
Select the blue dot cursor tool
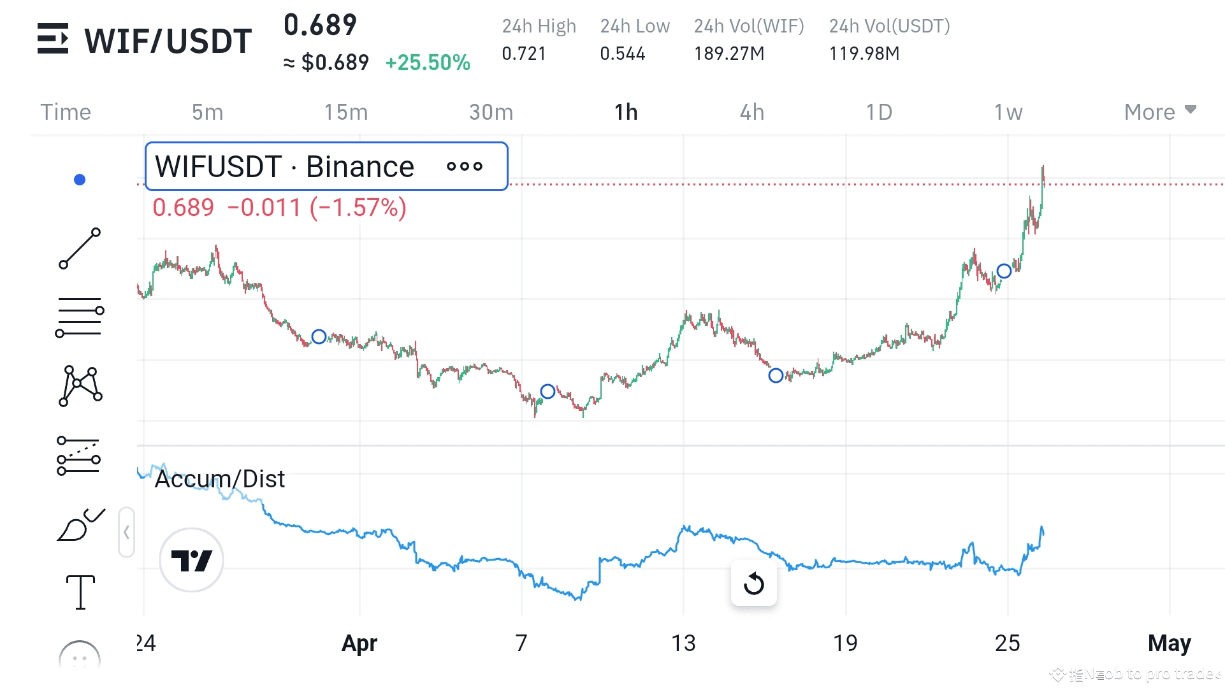click(x=80, y=180)
